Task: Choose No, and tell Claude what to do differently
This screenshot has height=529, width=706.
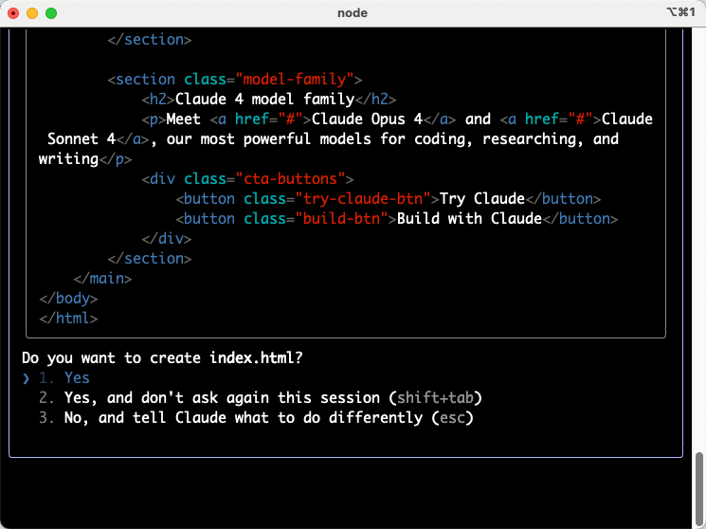Action: tap(256, 417)
